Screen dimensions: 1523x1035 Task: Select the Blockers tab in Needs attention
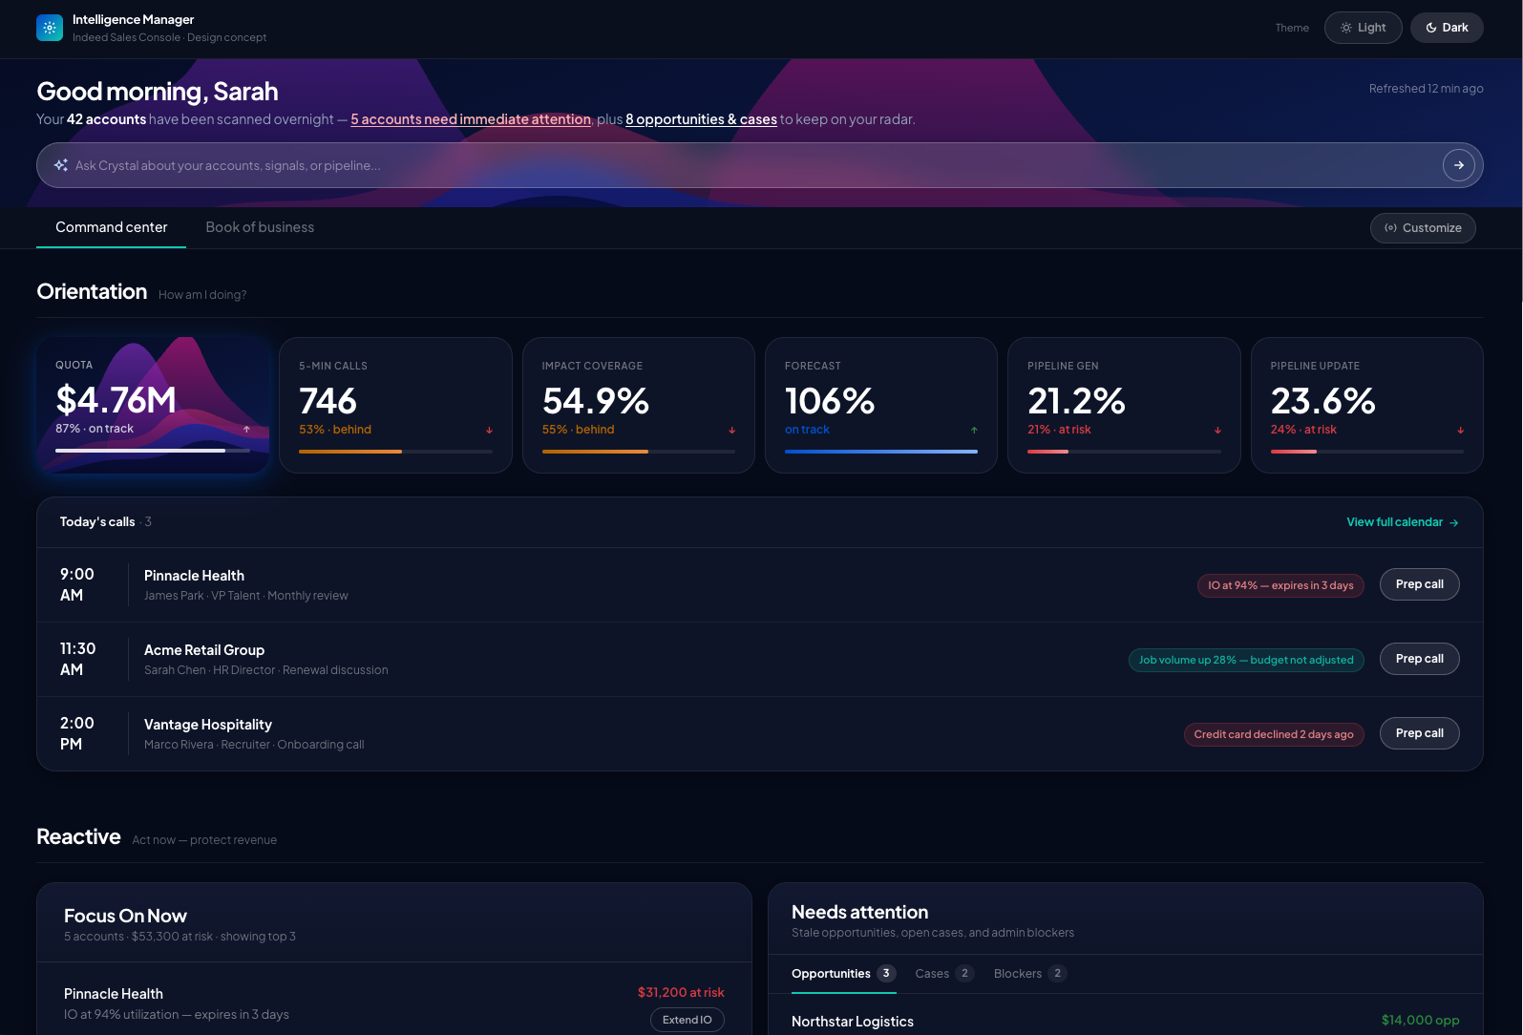[x=1030, y=974]
